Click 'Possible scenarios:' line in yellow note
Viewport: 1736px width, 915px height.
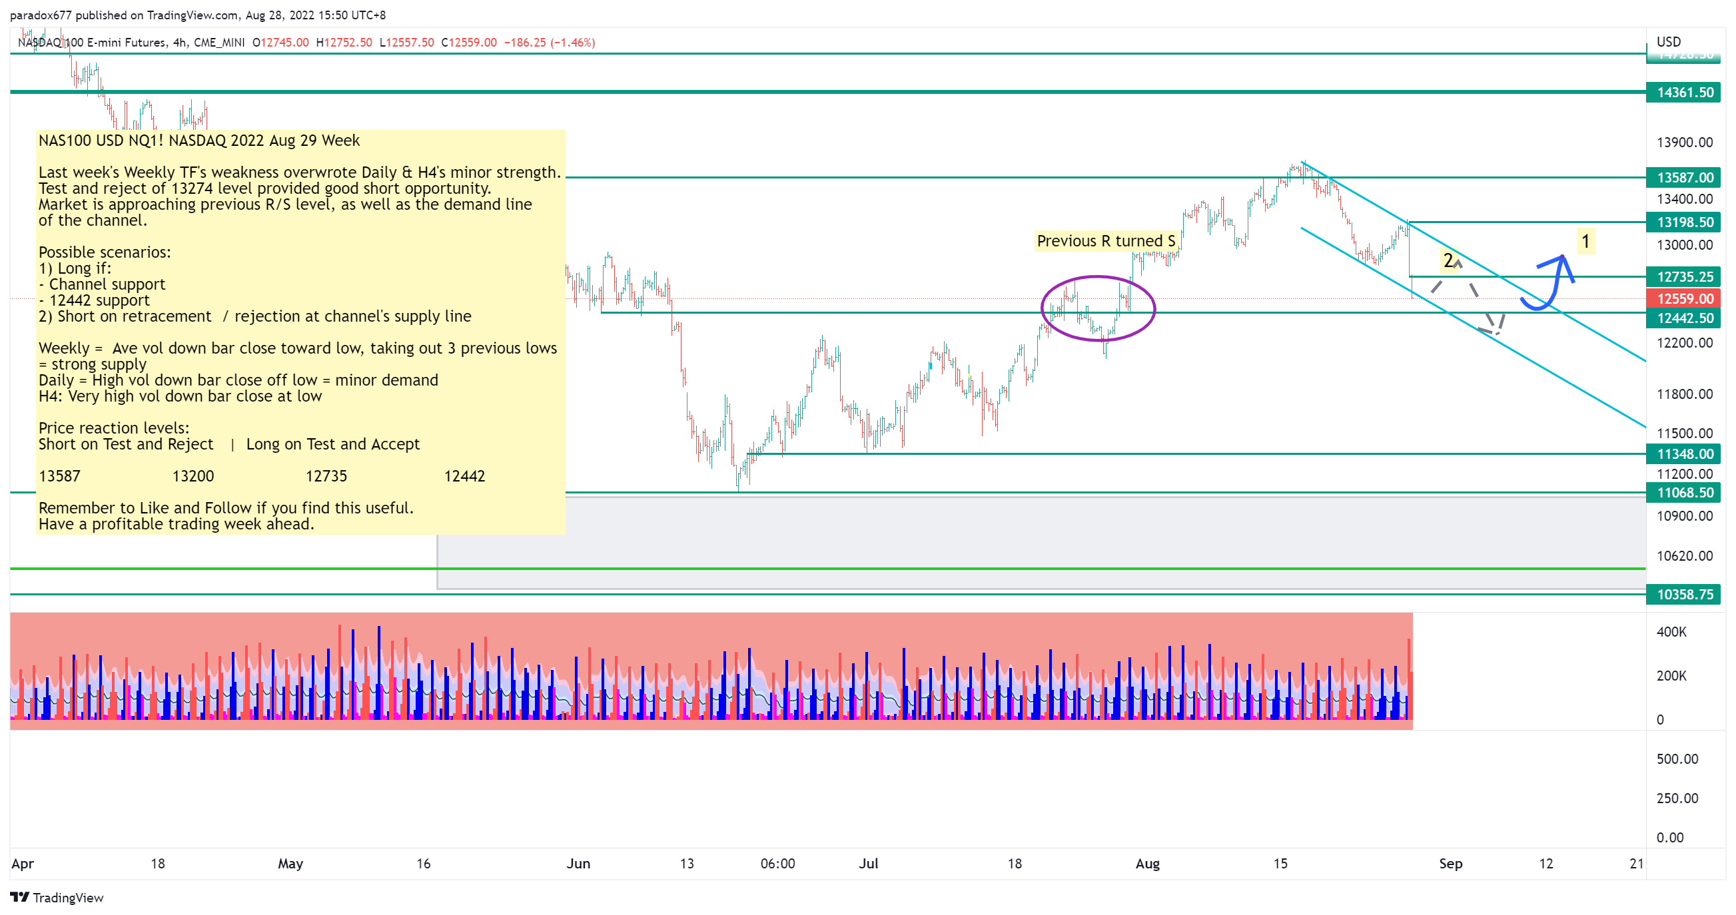pos(105,252)
